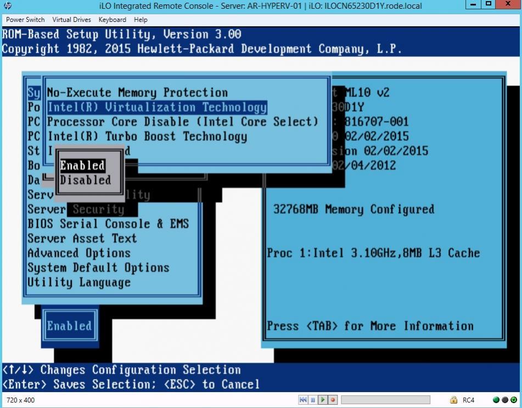Click the gray status LED indicator

point(505,400)
